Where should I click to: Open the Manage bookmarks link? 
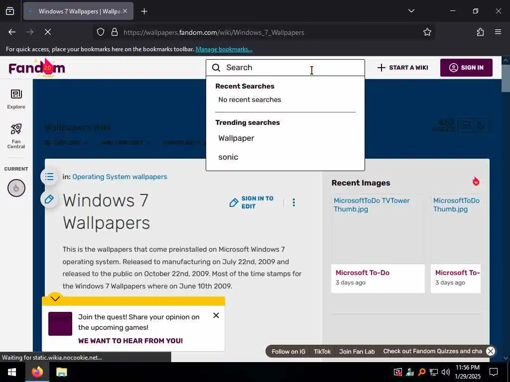pos(224,49)
